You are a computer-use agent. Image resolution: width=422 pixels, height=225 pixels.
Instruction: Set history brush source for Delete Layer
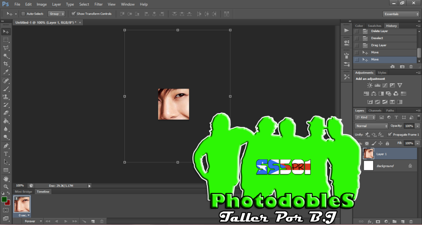pos(357,31)
